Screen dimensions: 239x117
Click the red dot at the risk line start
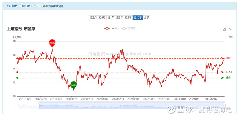click(x=17, y=58)
